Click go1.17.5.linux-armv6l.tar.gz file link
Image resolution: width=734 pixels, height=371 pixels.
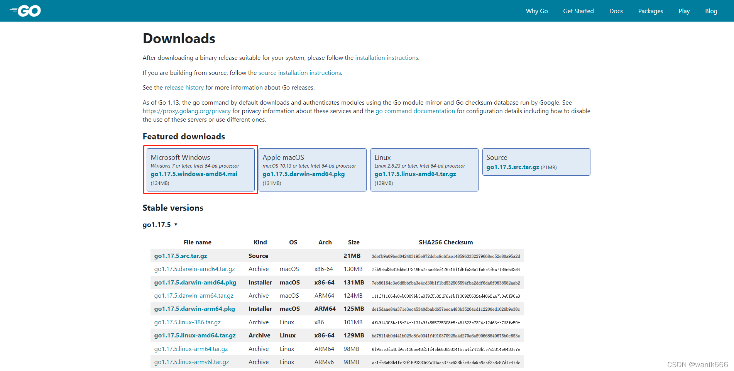[x=191, y=362]
